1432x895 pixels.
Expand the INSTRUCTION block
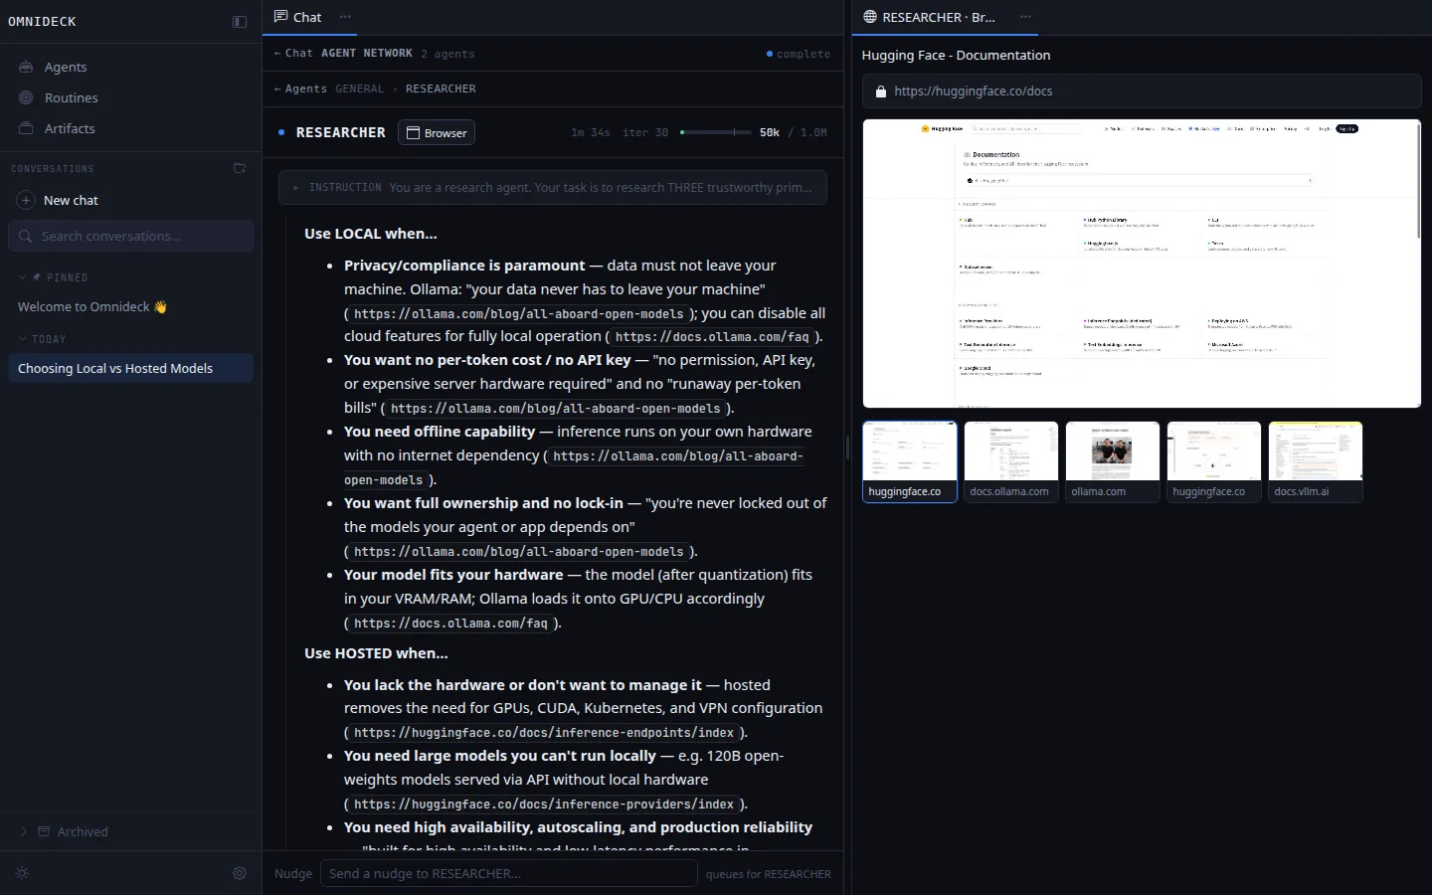coord(553,187)
